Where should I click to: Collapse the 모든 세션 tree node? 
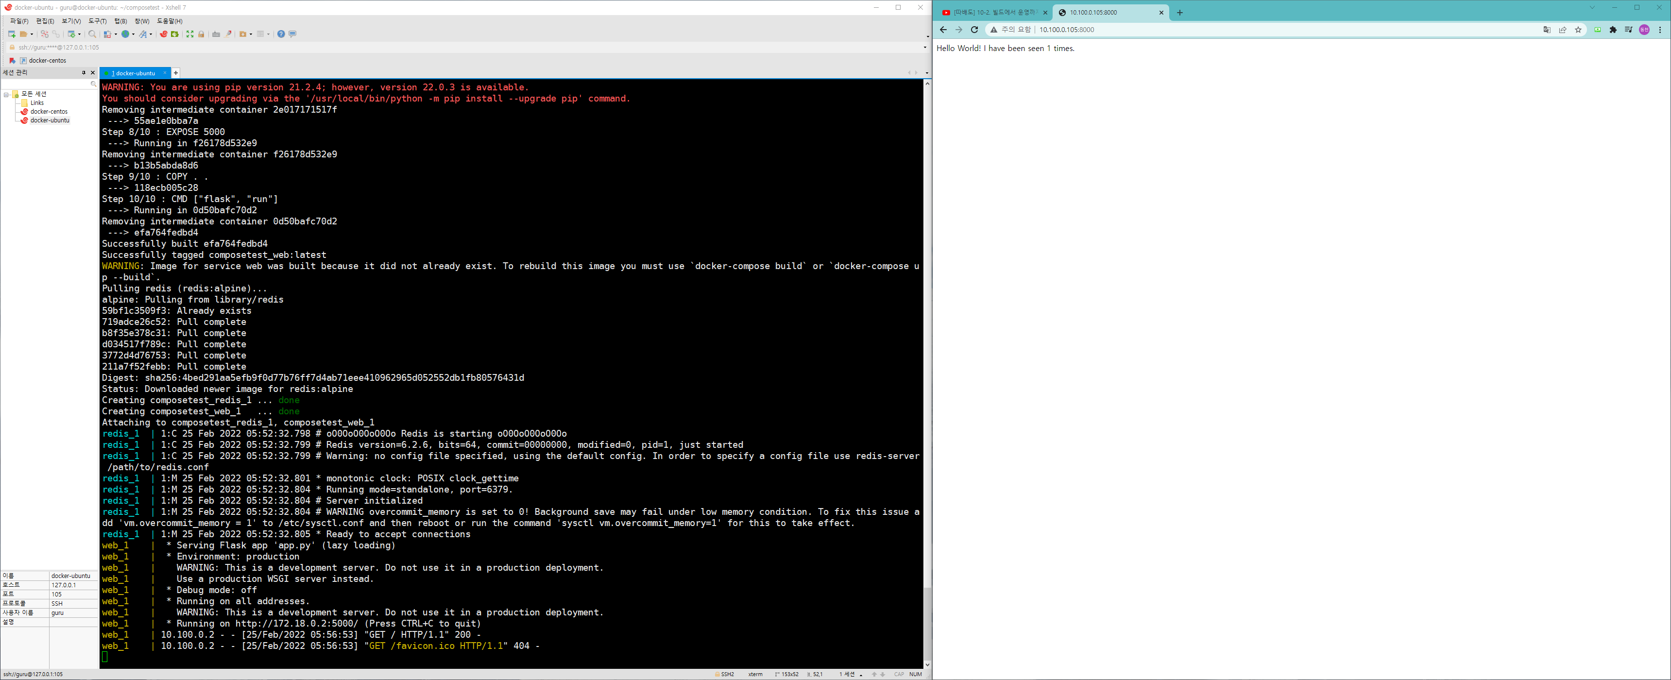(x=6, y=95)
